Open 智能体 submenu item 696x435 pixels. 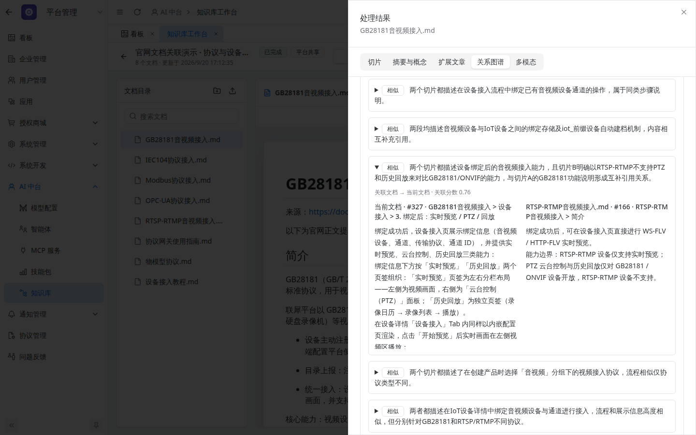coord(54,229)
